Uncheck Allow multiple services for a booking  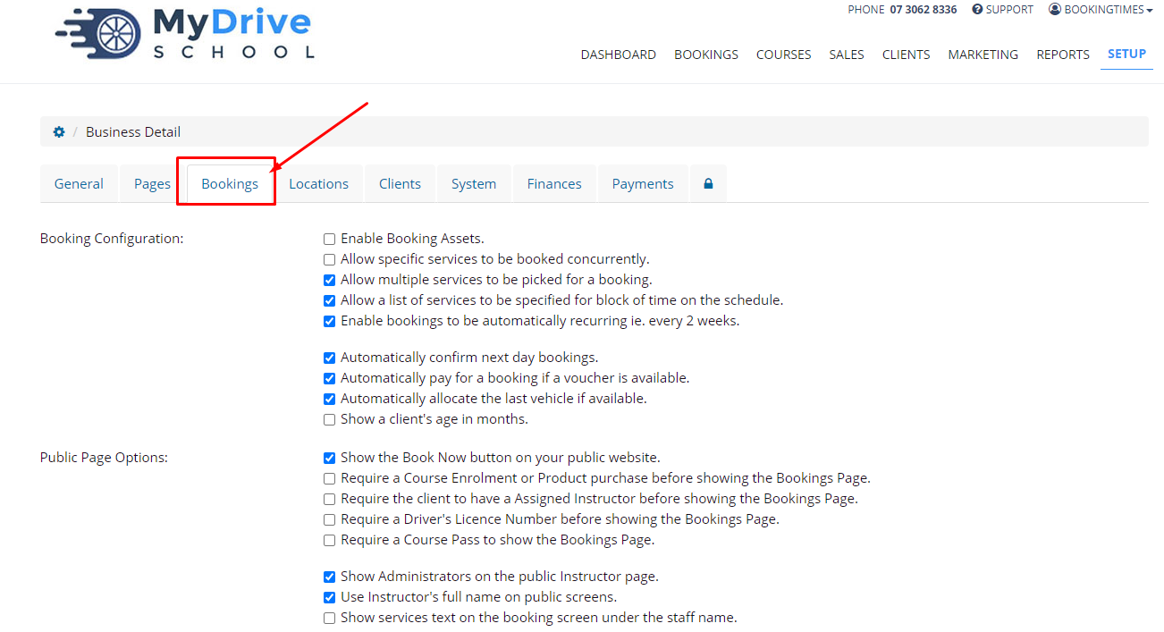[330, 280]
